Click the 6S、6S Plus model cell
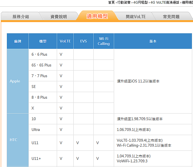Screen dimensions: 193x167 pyautogui.click(x=43, y=65)
